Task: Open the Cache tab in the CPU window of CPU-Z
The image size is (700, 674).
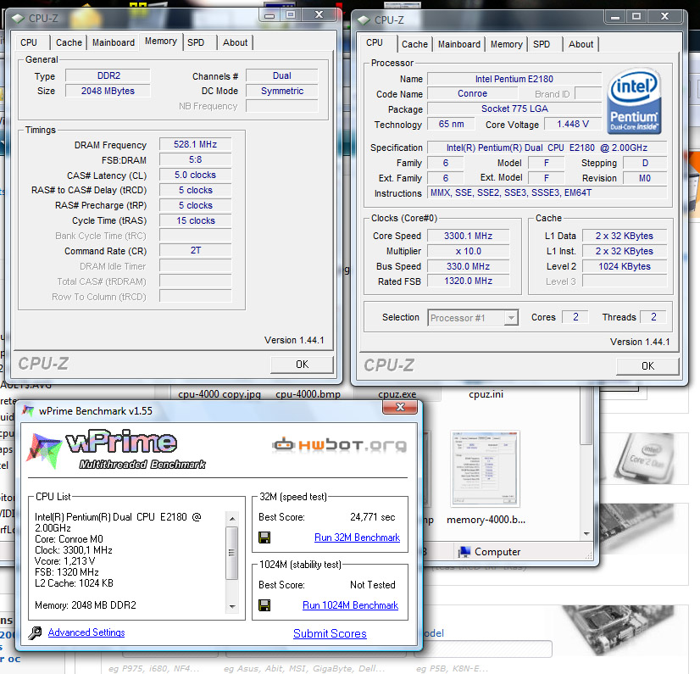Action: point(414,44)
